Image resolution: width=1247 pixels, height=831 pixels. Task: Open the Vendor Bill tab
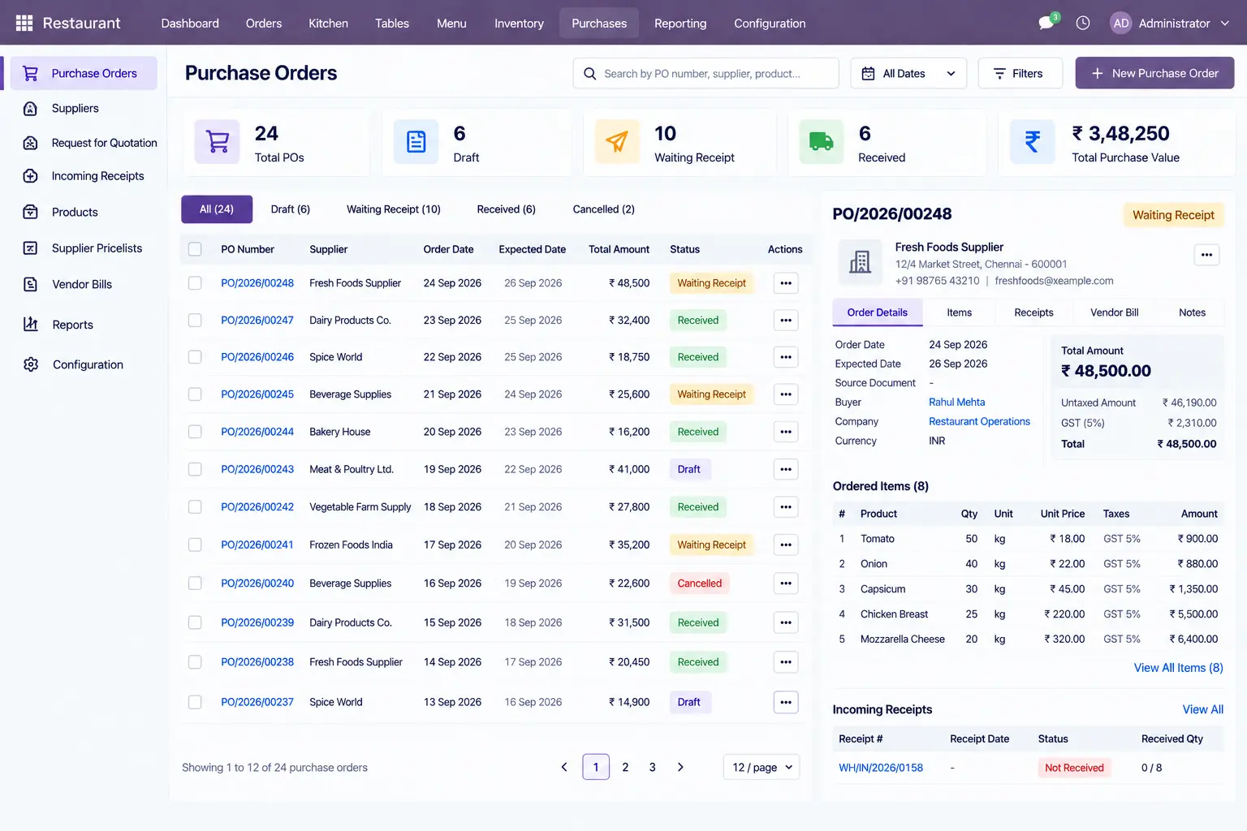click(1114, 312)
